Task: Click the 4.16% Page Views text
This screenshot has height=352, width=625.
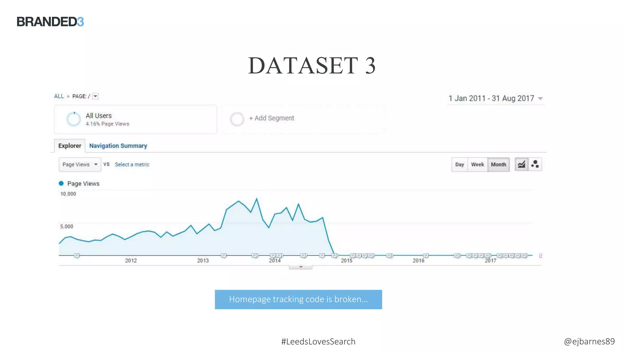Action: 107,124
